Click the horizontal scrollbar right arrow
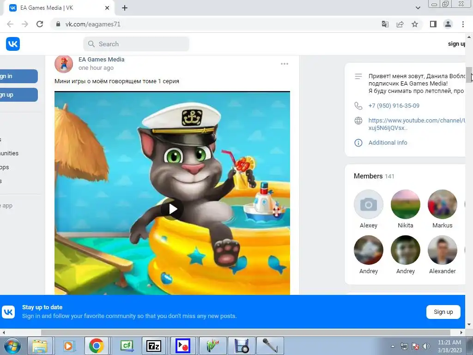The width and height of the screenshot is (473, 355). [461, 332]
